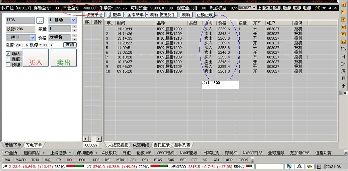Click the 买入 buy button
Screen dimensions: 348x171
coord(35,58)
